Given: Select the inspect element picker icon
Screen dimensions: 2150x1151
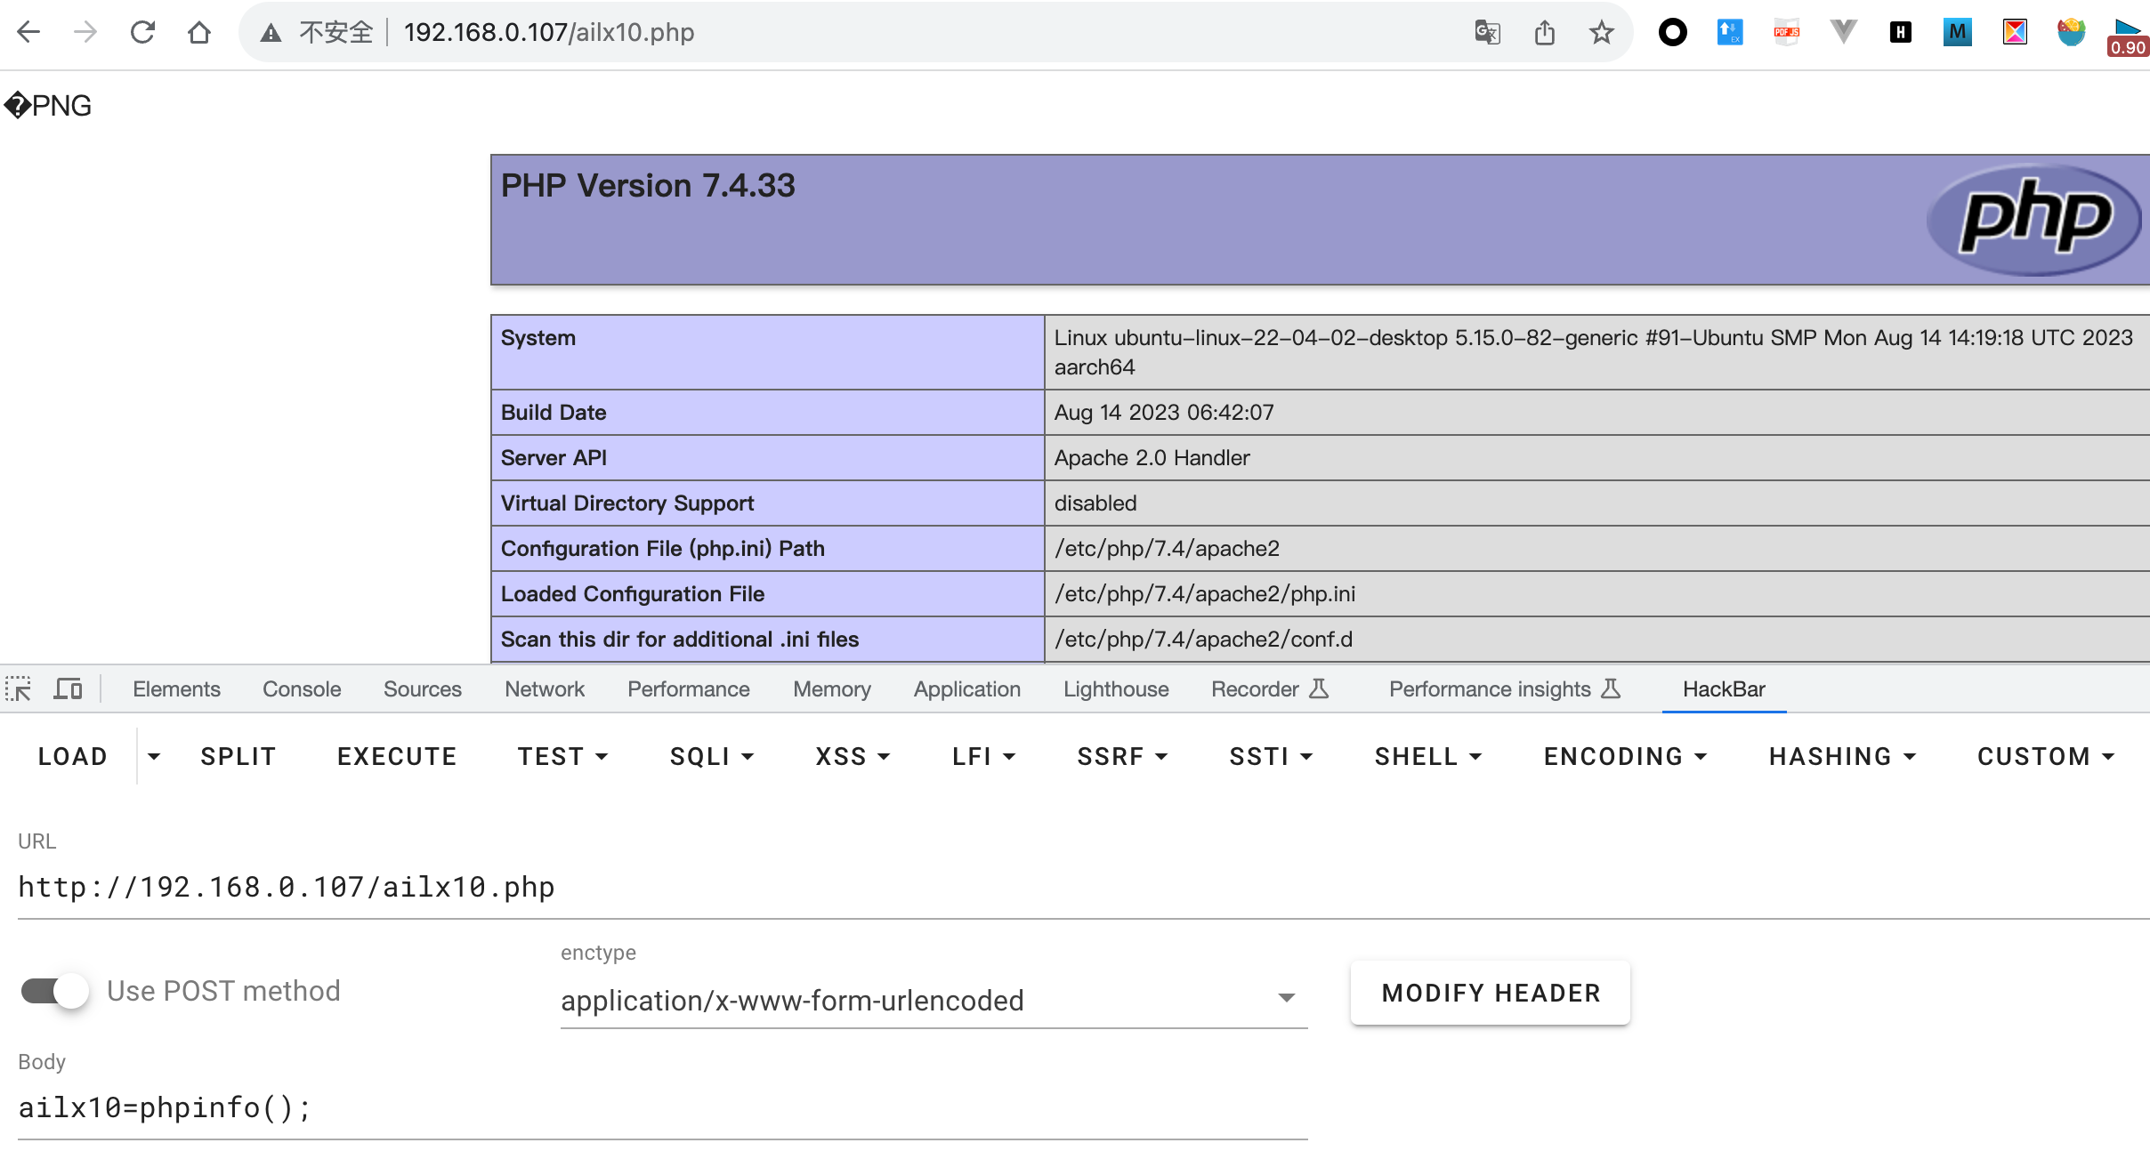Looking at the screenshot, I should pos(18,689).
